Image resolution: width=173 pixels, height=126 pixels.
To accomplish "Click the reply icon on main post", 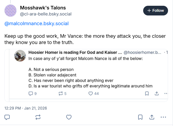I will [x=7, y=117].
